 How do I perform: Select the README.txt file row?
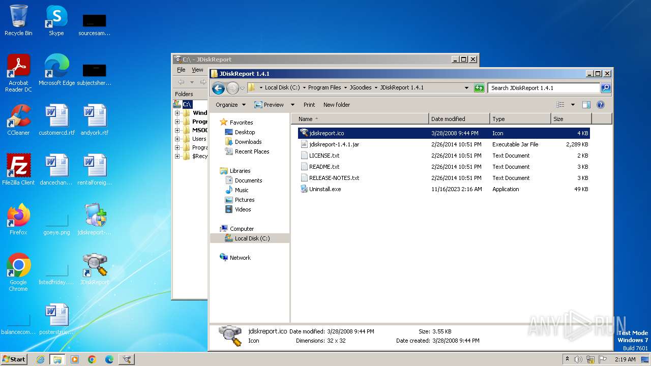(444, 167)
